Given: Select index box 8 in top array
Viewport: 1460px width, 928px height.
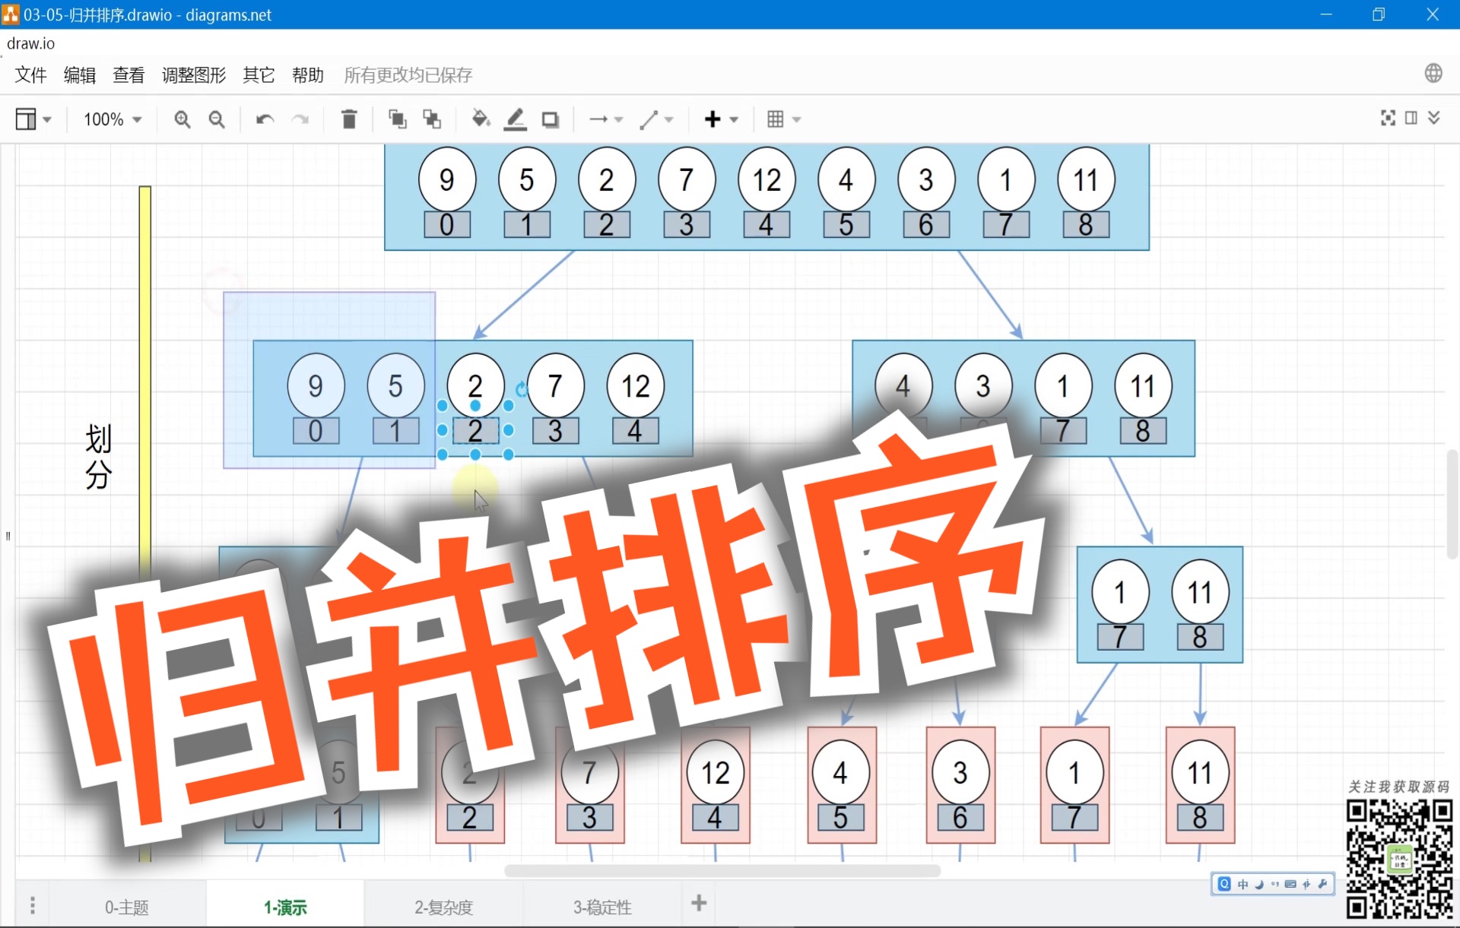Looking at the screenshot, I should pyautogui.click(x=1086, y=224).
